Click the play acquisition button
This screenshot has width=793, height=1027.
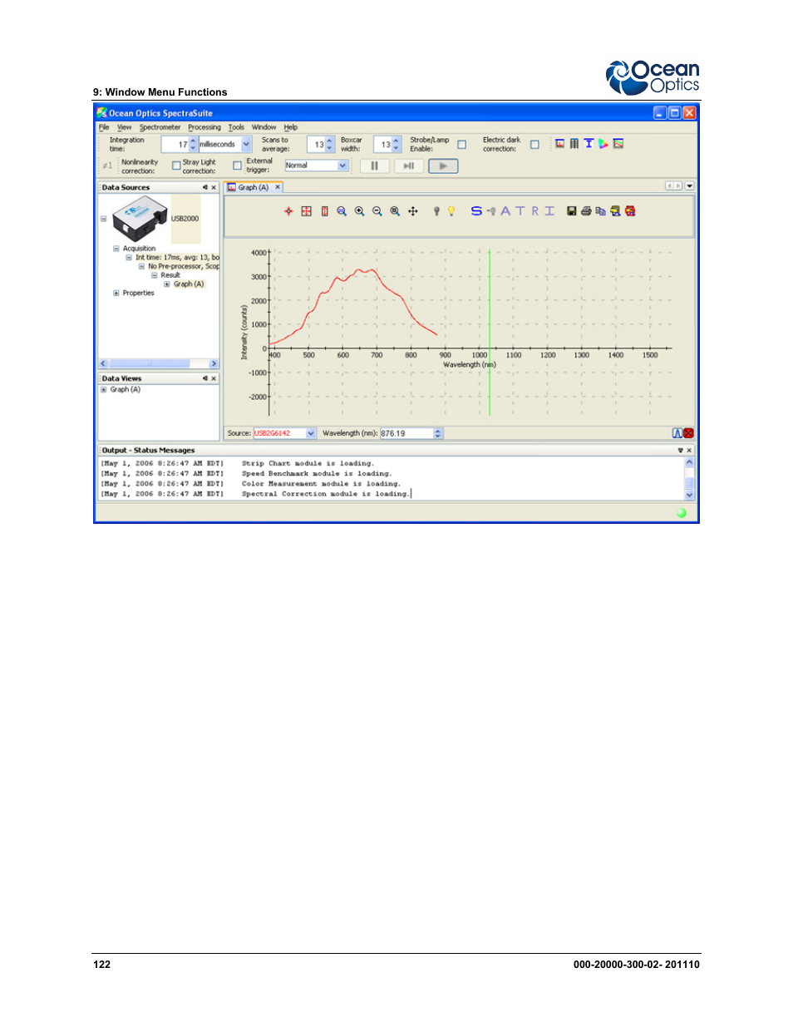443,165
